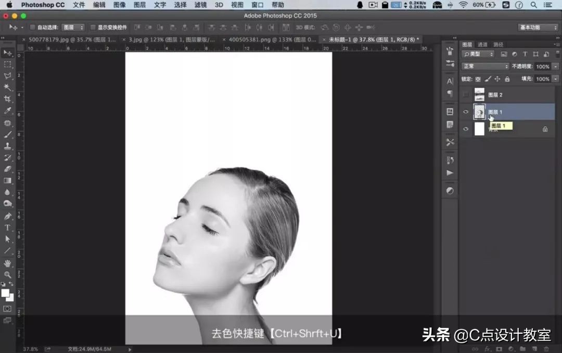Select the 图层 2 layer thumbnail

tap(479, 95)
